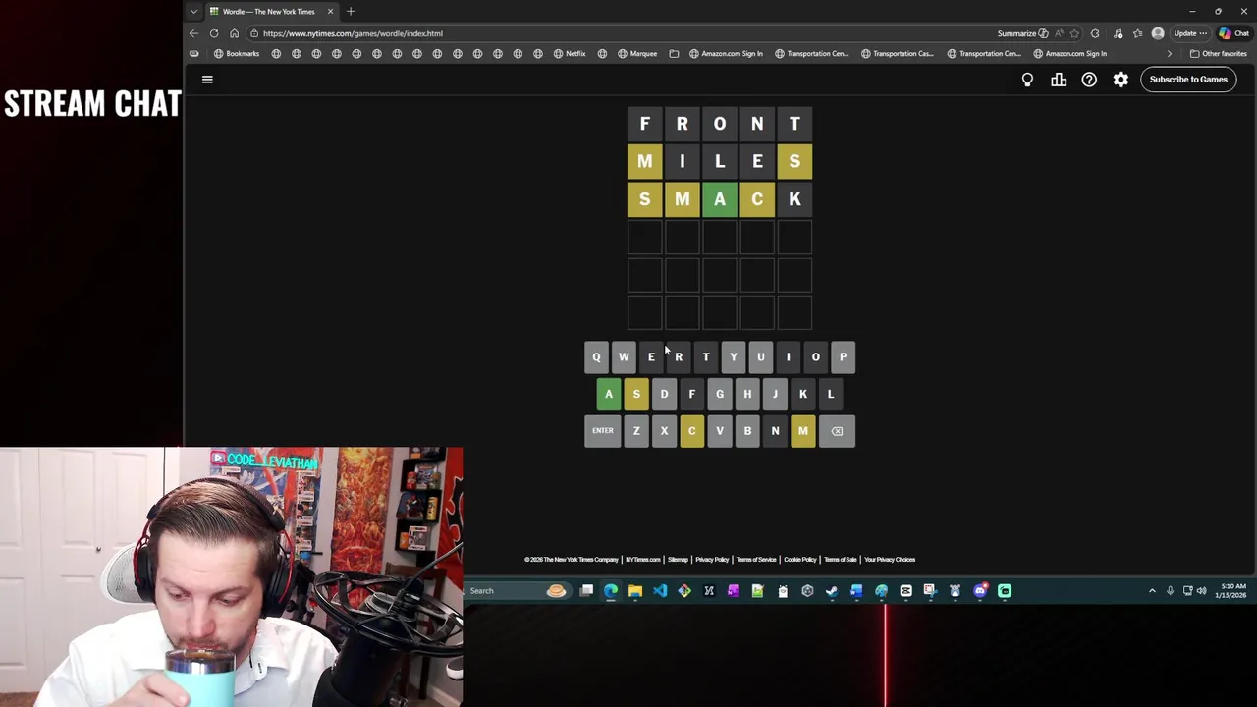1257x707 pixels.
Task: Tap the yellow S key
Action: [x=636, y=395]
